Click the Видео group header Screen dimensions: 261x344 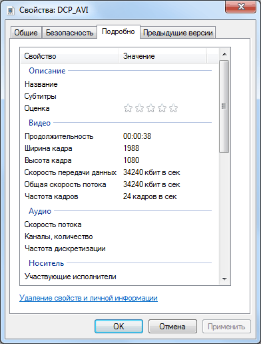(x=40, y=123)
